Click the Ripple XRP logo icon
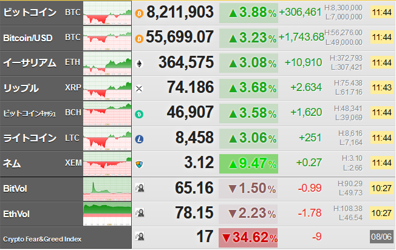This screenshot has height=250, width=396. point(139,89)
